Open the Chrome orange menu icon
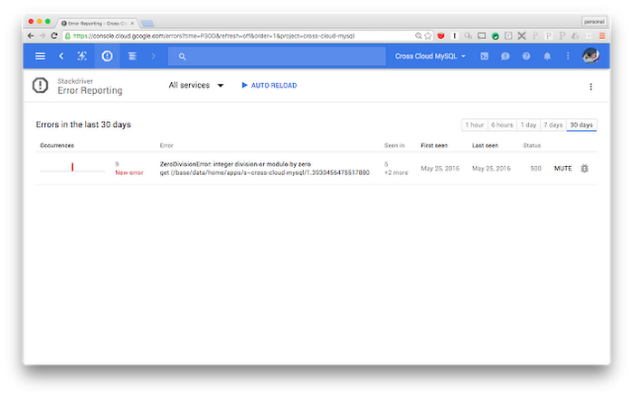The image size is (633, 398). [601, 36]
